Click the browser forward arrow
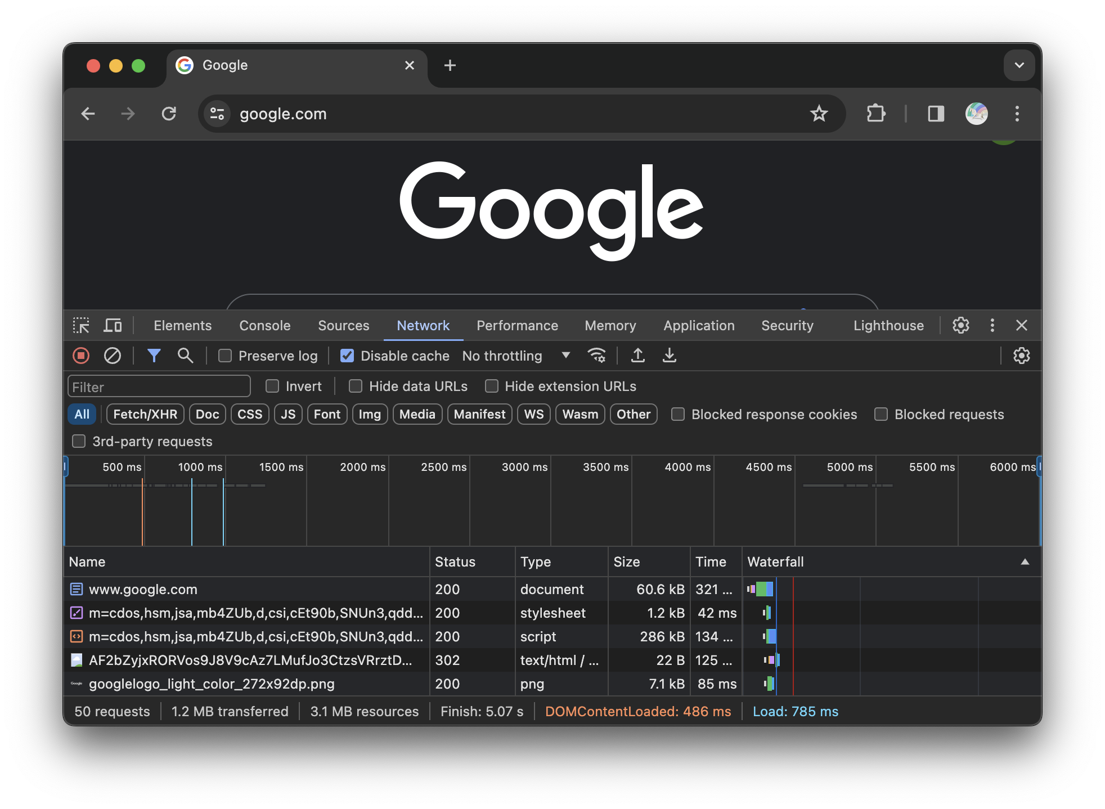This screenshot has width=1105, height=809. click(128, 114)
